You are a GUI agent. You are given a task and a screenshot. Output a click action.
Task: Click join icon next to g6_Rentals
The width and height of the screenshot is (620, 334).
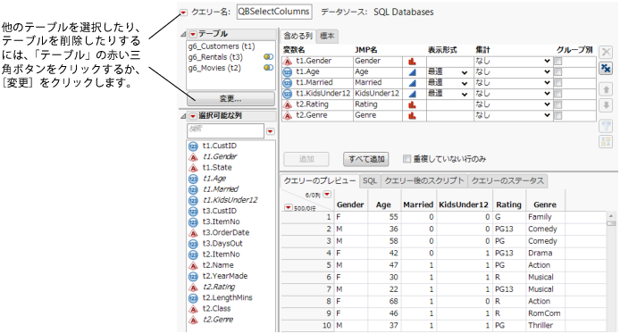coord(269,57)
